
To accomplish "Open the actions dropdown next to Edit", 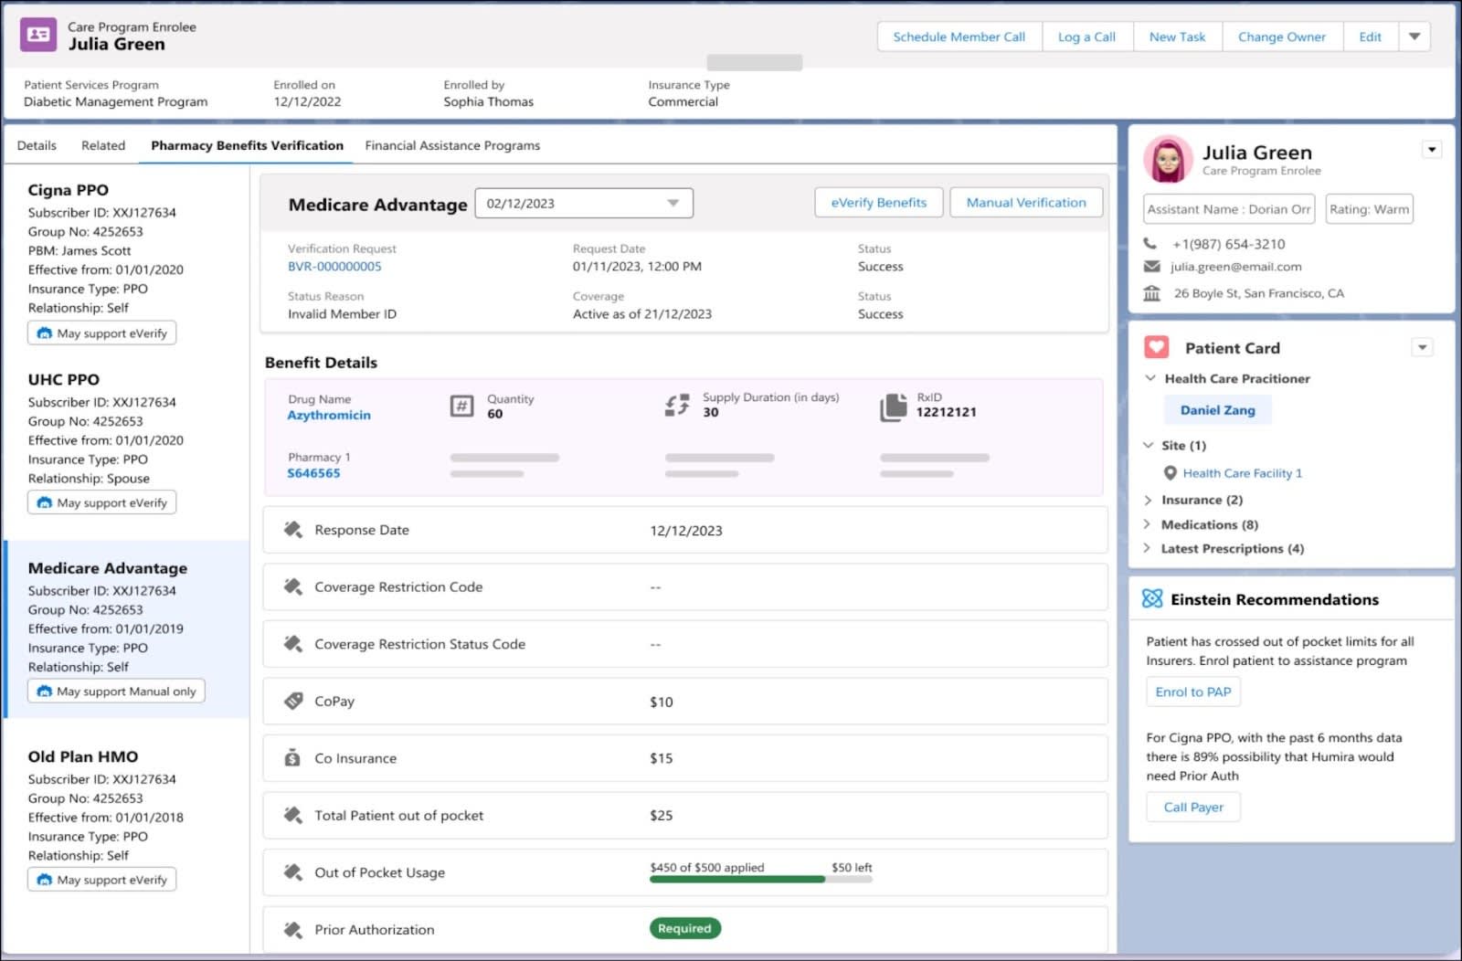I will pos(1414,37).
